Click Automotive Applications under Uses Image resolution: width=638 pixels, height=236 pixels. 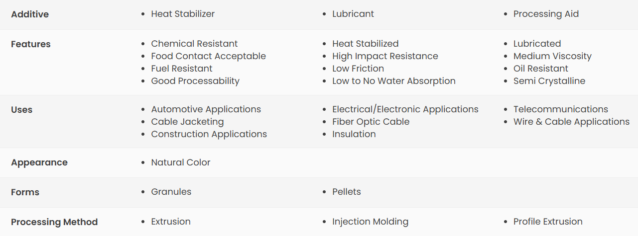pos(206,109)
